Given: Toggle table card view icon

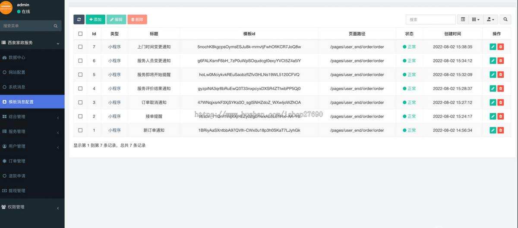Looking at the screenshot, I should (x=463, y=19).
